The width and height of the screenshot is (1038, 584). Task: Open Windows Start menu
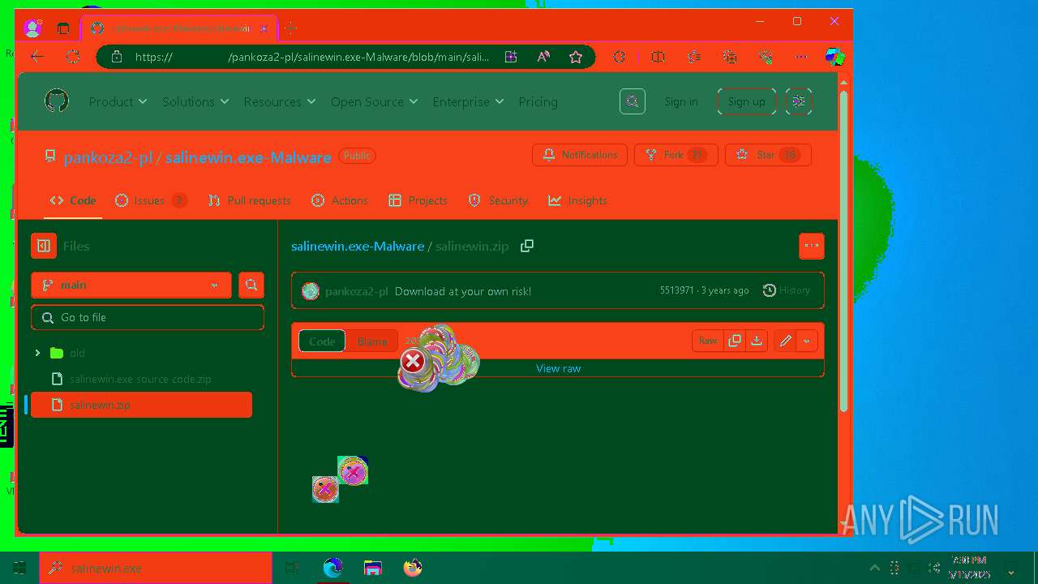tap(19, 568)
